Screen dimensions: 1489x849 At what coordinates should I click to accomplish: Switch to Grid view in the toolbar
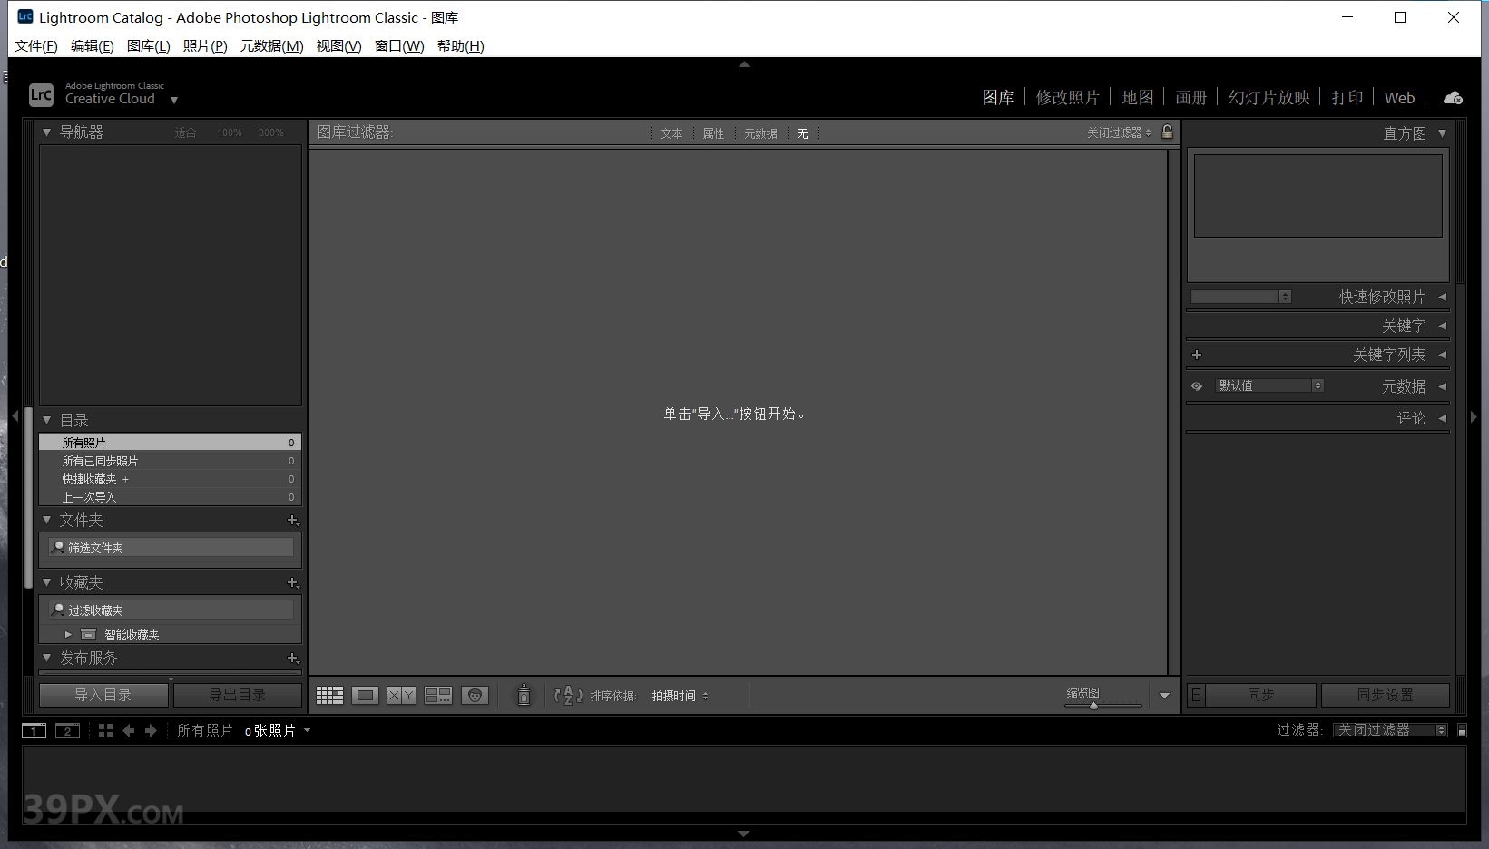329,696
